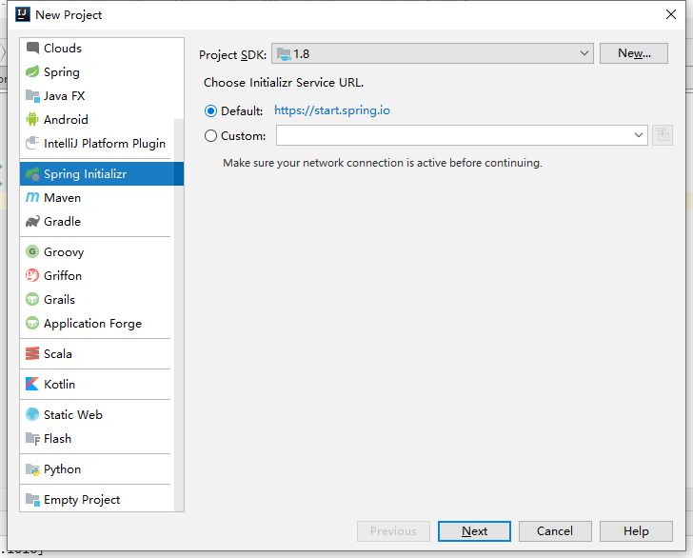Click the Next button

[474, 531]
